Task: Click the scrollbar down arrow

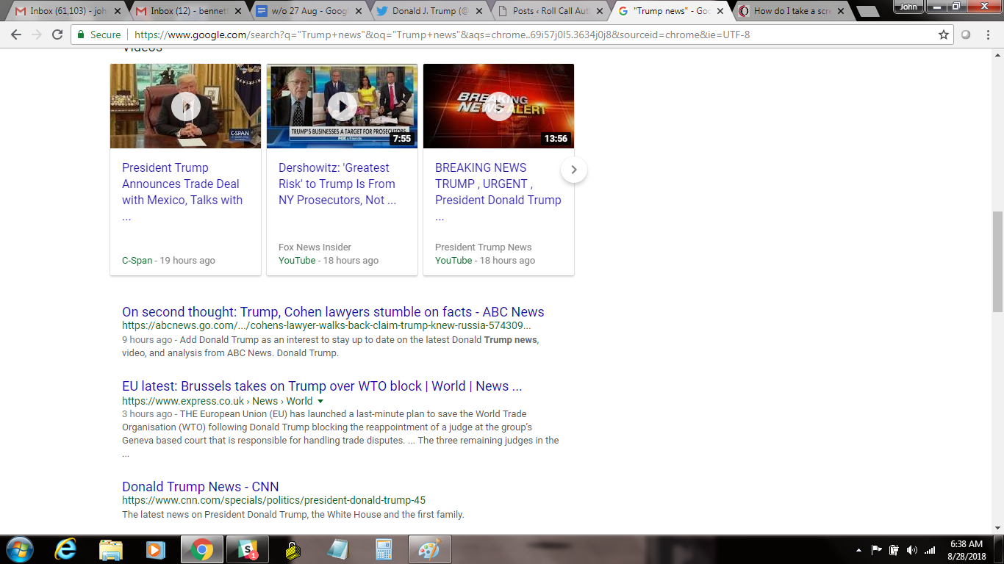Action: tap(997, 527)
